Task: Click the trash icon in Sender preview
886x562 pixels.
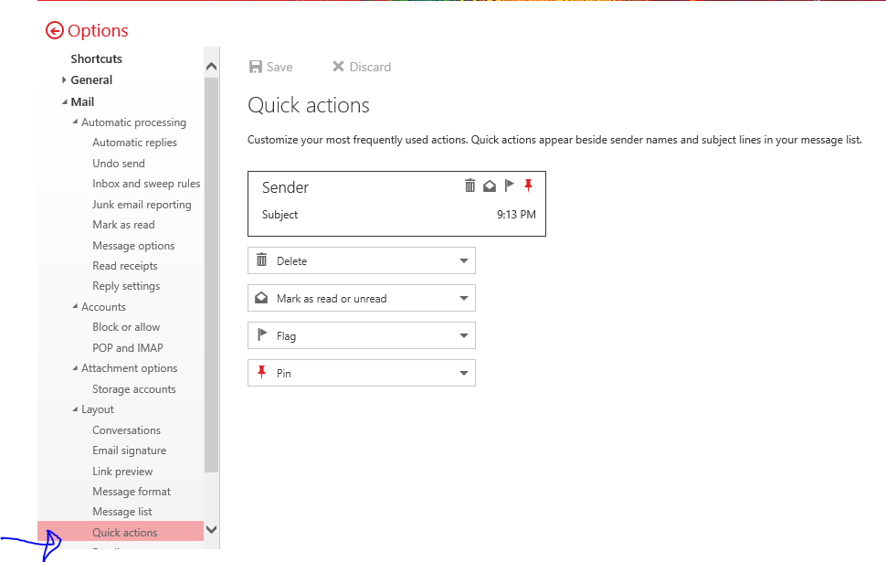Action: coord(470,186)
